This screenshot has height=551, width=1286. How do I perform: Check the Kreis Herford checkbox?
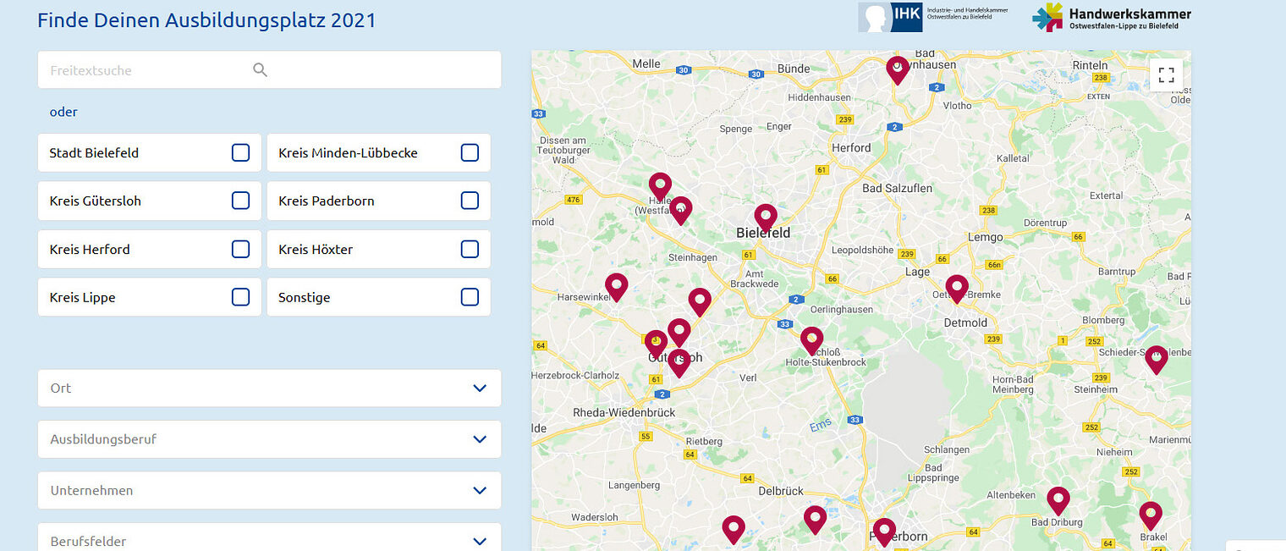pos(240,249)
